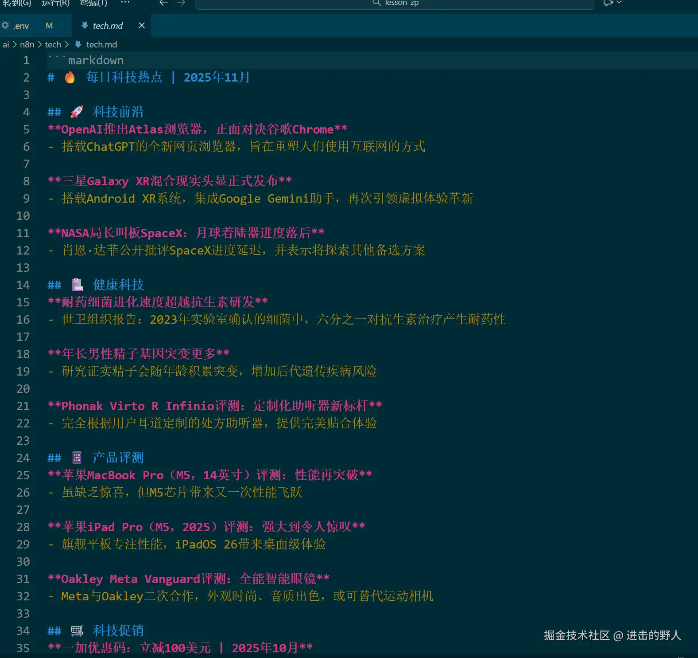Click bold line 年长男性精子基因突变更多
The width and height of the screenshot is (698, 658).
click(x=139, y=354)
